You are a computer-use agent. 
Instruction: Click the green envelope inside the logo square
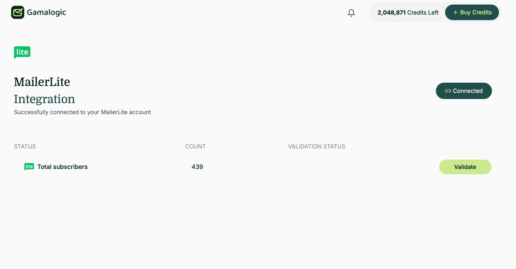pyautogui.click(x=17, y=12)
